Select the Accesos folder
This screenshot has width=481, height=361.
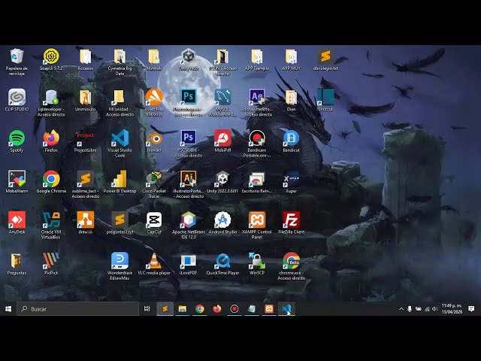[85, 59]
